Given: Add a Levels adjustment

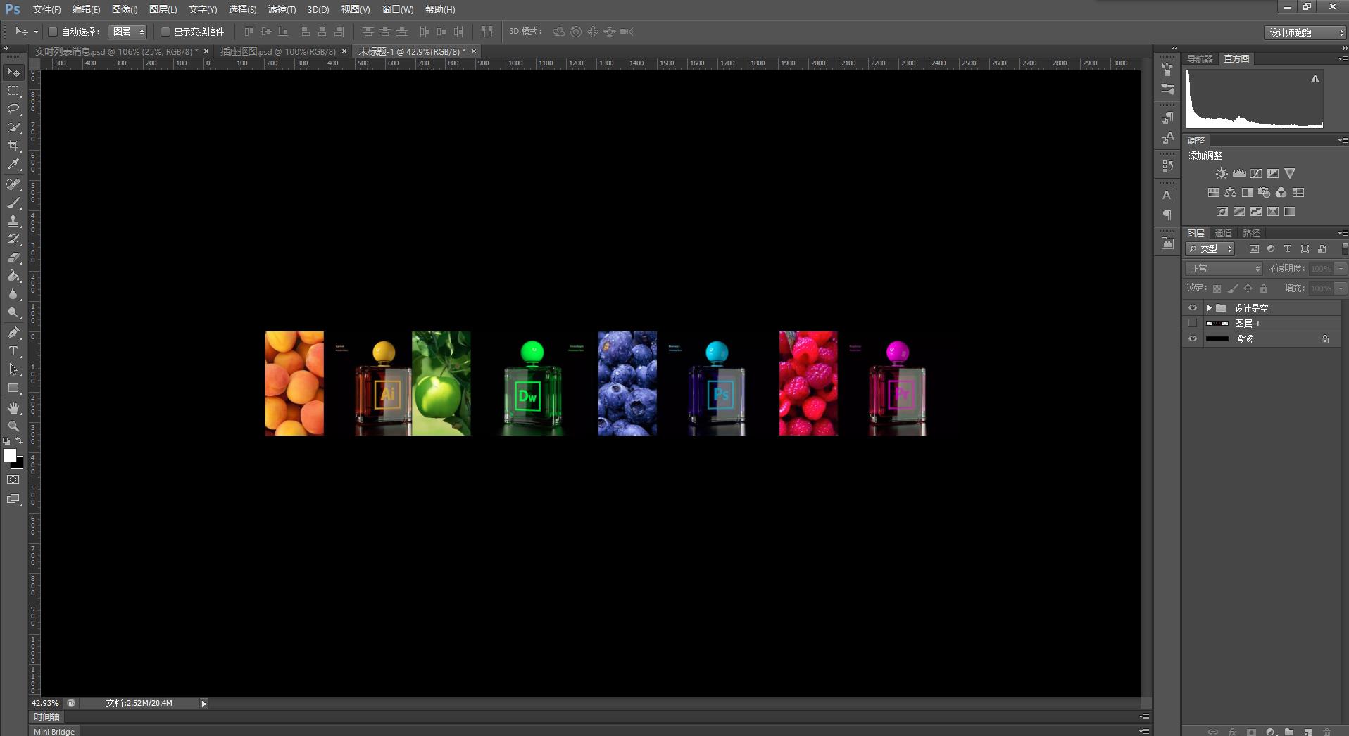Looking at the screenshot, I should pyautogui.click(x=1239, y=173).
